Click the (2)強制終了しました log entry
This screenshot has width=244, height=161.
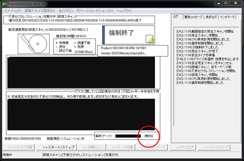pyautogui.click(x=198, y=47)
